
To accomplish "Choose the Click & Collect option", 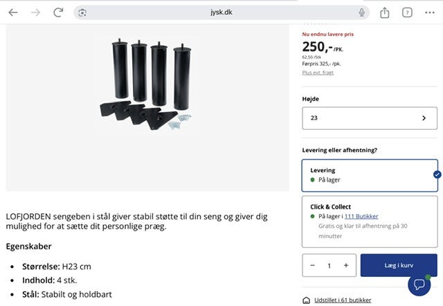I will pyautogui.click(x=370, y=222).
